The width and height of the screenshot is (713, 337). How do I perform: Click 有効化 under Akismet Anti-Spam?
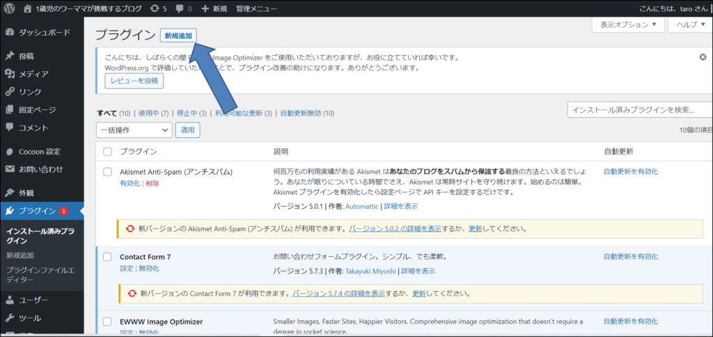[x=130, y=183]
